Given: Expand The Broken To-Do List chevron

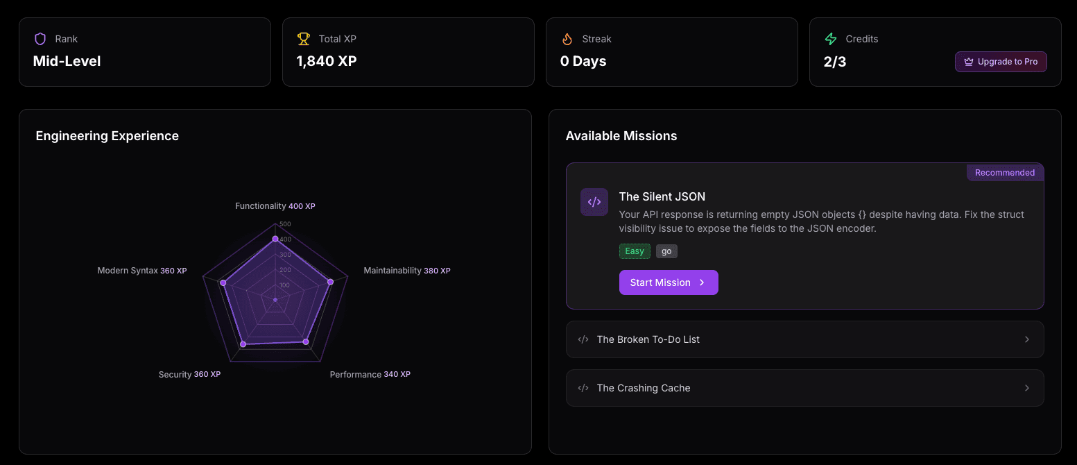Looking at the screenshot, I should [1027, 339].
